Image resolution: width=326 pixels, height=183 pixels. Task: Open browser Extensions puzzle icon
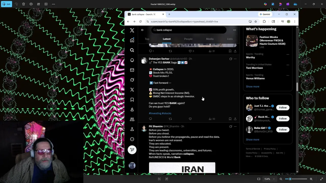coord(264,22)
